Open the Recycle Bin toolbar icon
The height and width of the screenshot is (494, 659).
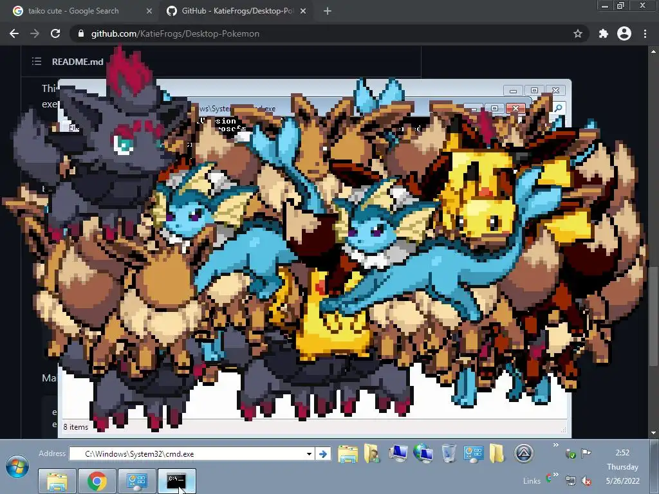click(x=449, y=453)
